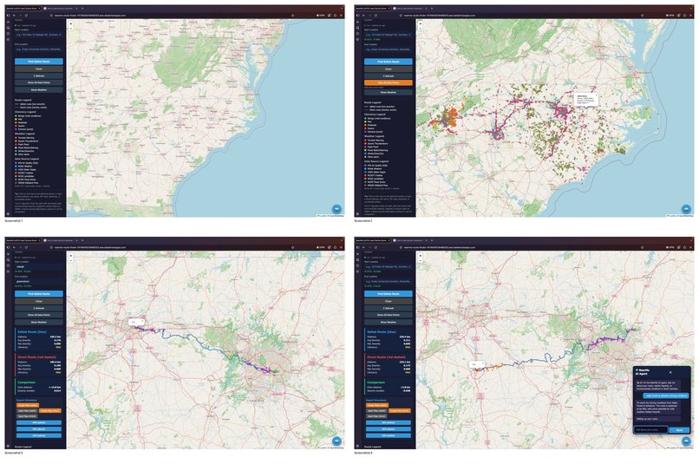Open the chat bubble in Screenshot 3

(x=337, y=441)
